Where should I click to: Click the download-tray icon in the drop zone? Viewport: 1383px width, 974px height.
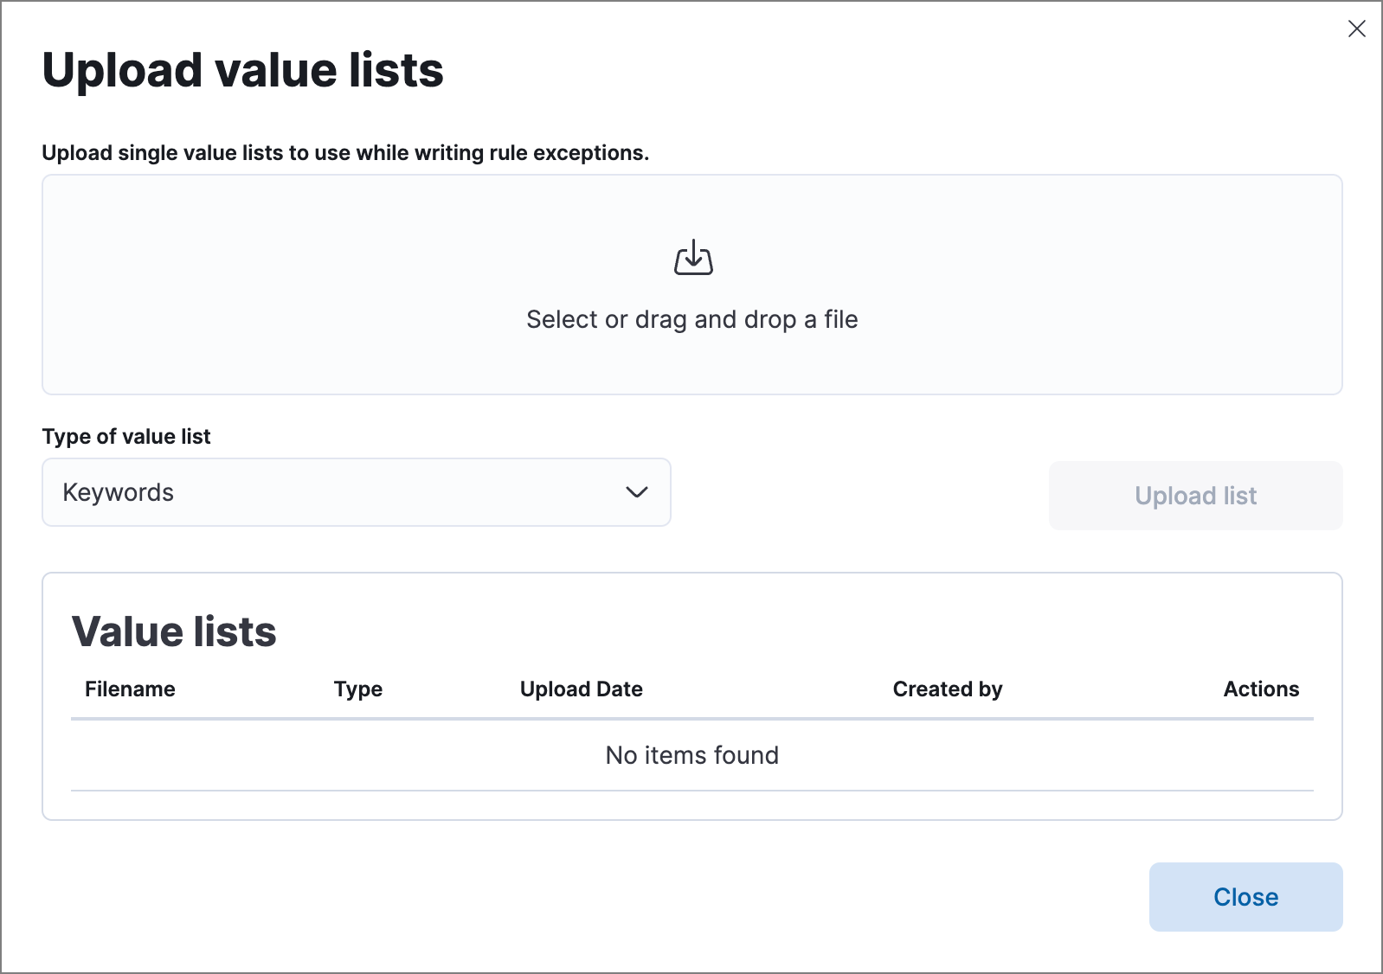pyautogui.click(x=693, y=258)
